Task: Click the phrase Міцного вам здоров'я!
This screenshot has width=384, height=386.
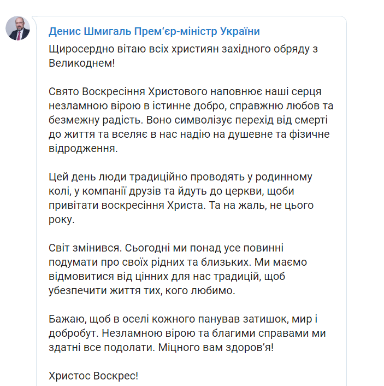Action: [216, 348]
